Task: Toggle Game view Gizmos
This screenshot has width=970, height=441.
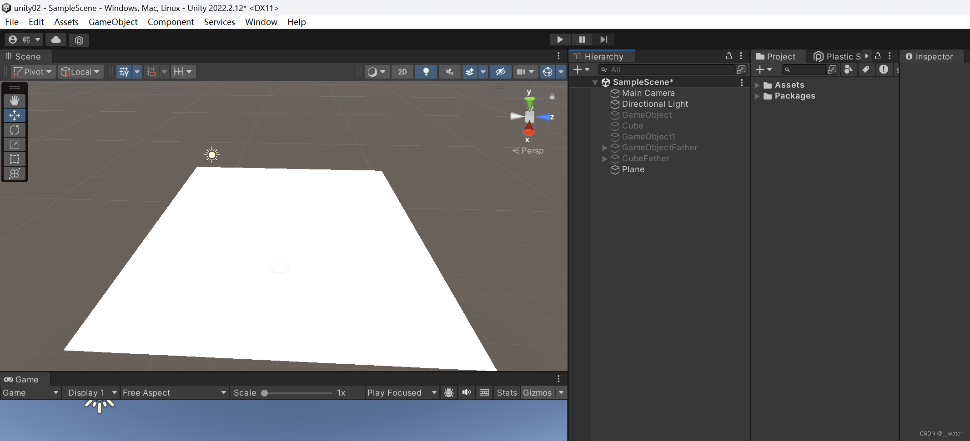Action: (x=537, y=393)
